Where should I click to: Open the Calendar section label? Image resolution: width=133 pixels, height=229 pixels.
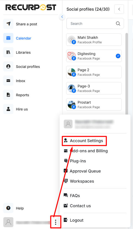tap(24, 38)
